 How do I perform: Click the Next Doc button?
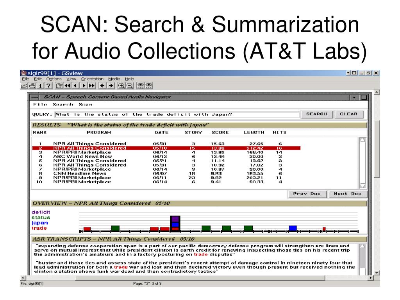coord(348,194)
